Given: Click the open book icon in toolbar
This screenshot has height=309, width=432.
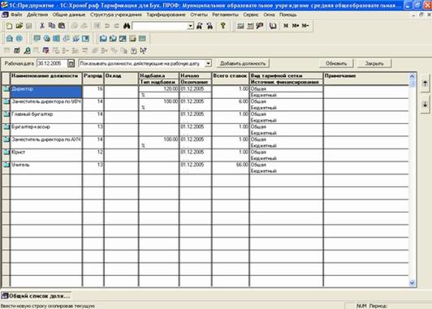Looking at the screenshot, I should (x=273, y=26).
